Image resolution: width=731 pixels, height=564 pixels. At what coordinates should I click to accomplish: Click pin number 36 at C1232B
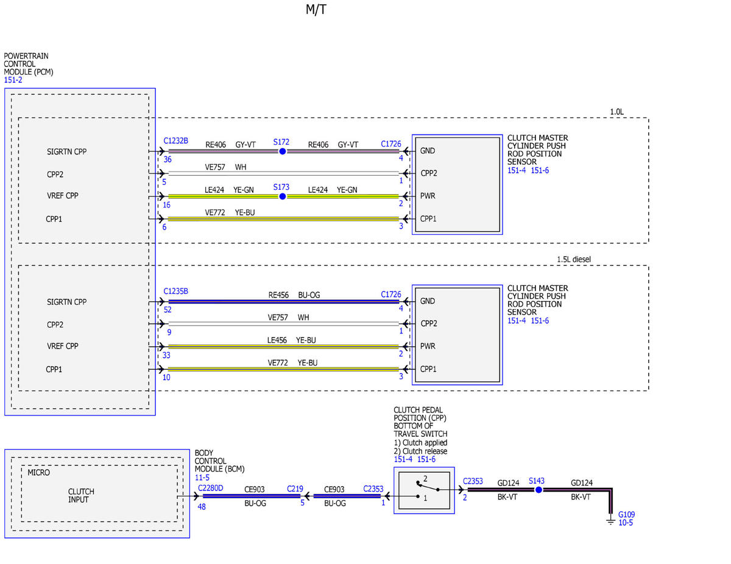pos(168,159)
